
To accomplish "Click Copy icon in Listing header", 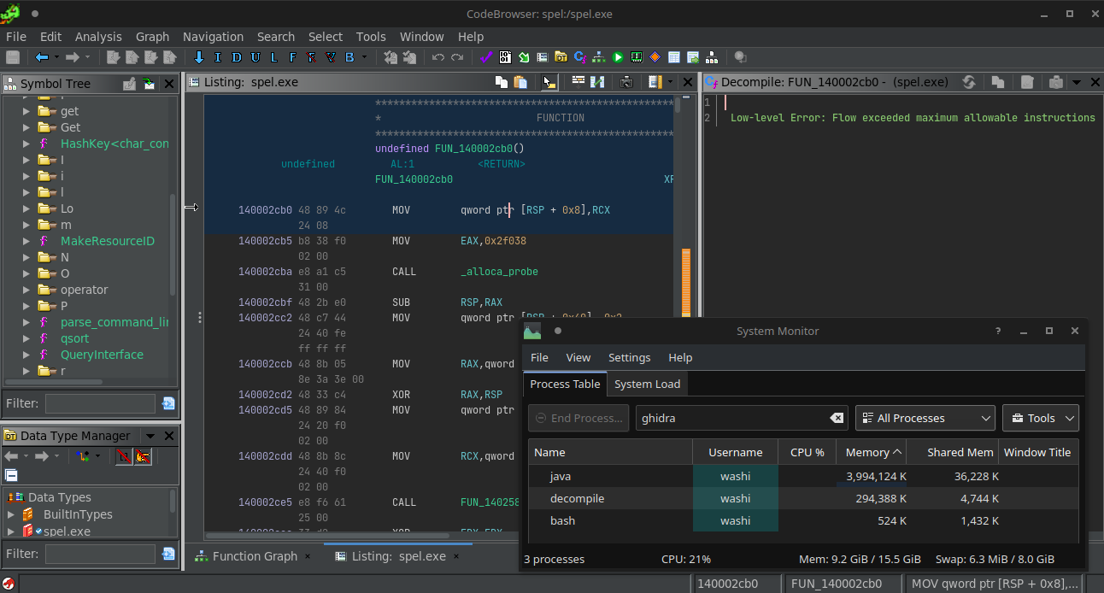I will 502,82.
